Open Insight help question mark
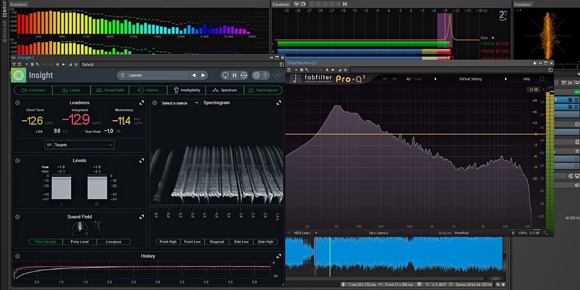The width and height of the screenshot is (580, 290). [x=265, y=75]
